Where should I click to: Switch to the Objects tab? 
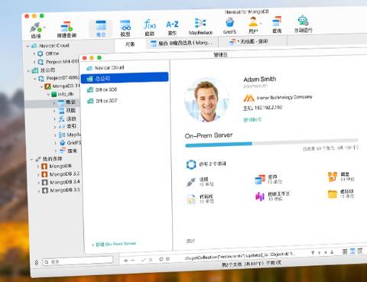(x=130, y=44)
